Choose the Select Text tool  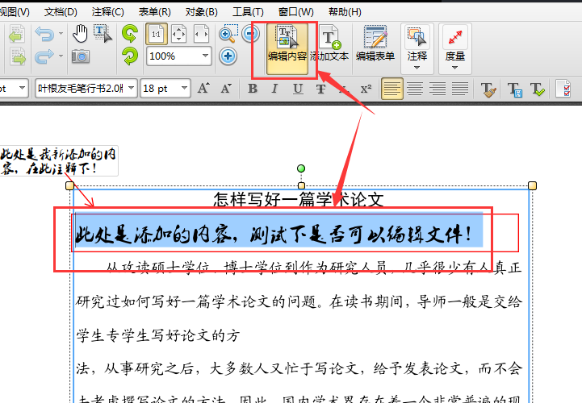pos(103,34)
